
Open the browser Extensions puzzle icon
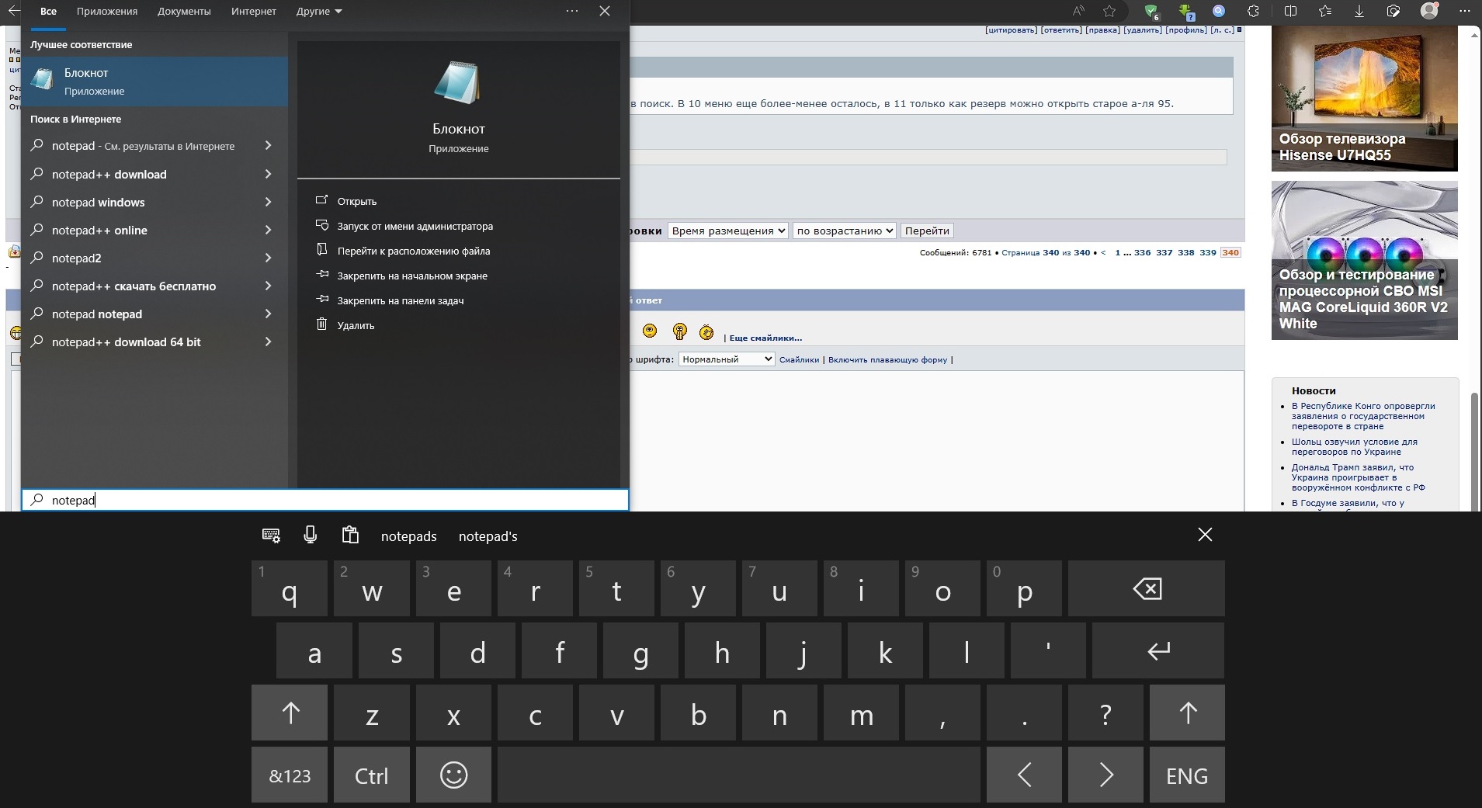[1253, 11]
